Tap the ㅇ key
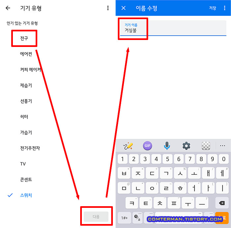 pos(152,188)
